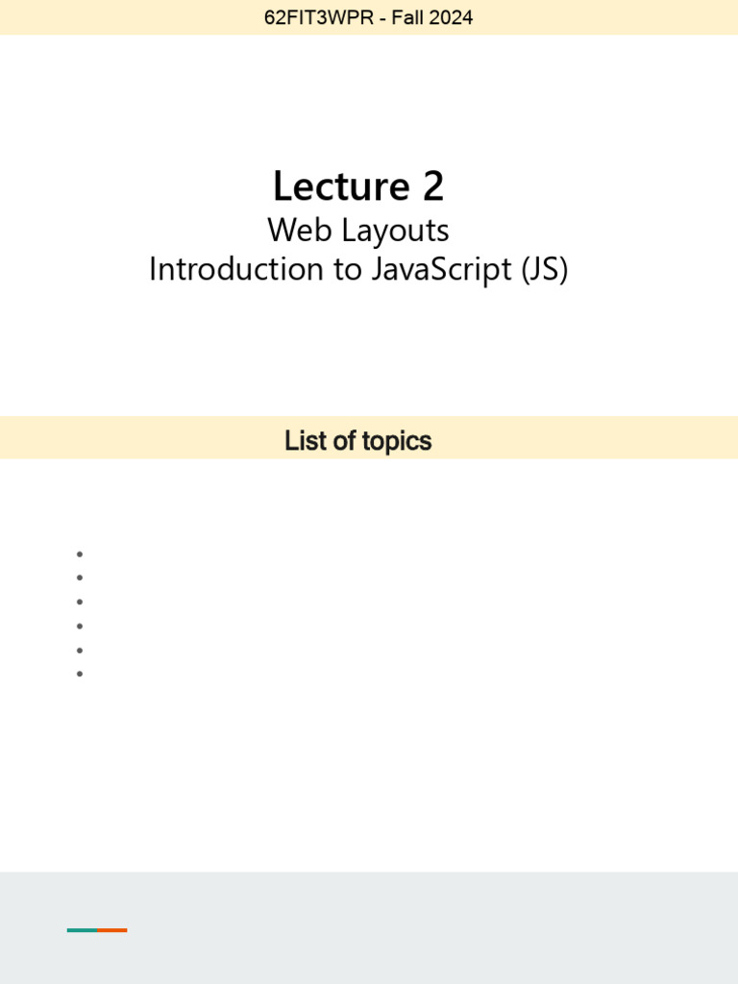Click the teal footer line segment
Viewport: 738px width, 984px height.
[82, 929]
